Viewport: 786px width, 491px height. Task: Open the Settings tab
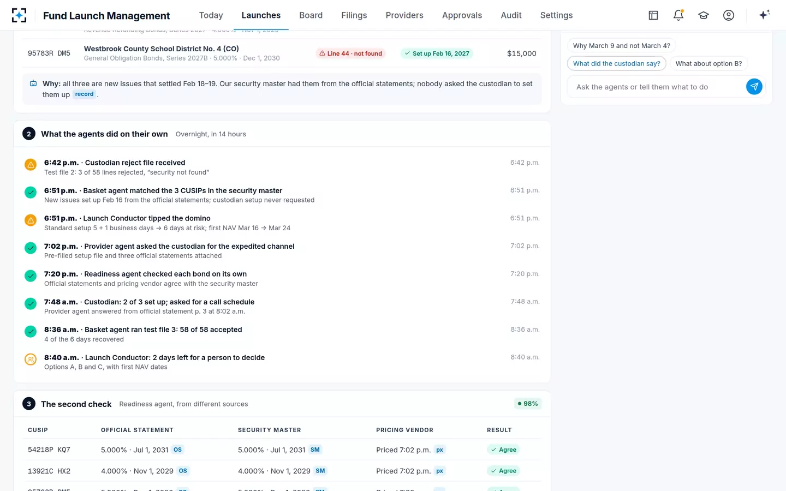(556, 15)
